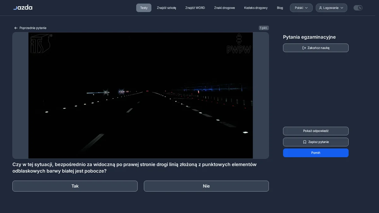
Task: Click the 1 pkt. points badge
Action: [264, 28]
